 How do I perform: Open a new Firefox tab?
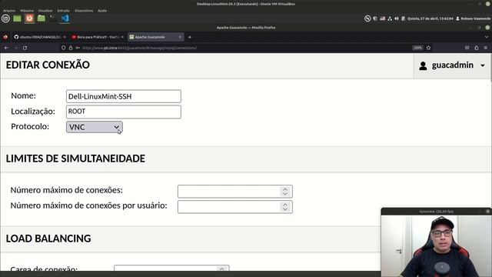190,37
